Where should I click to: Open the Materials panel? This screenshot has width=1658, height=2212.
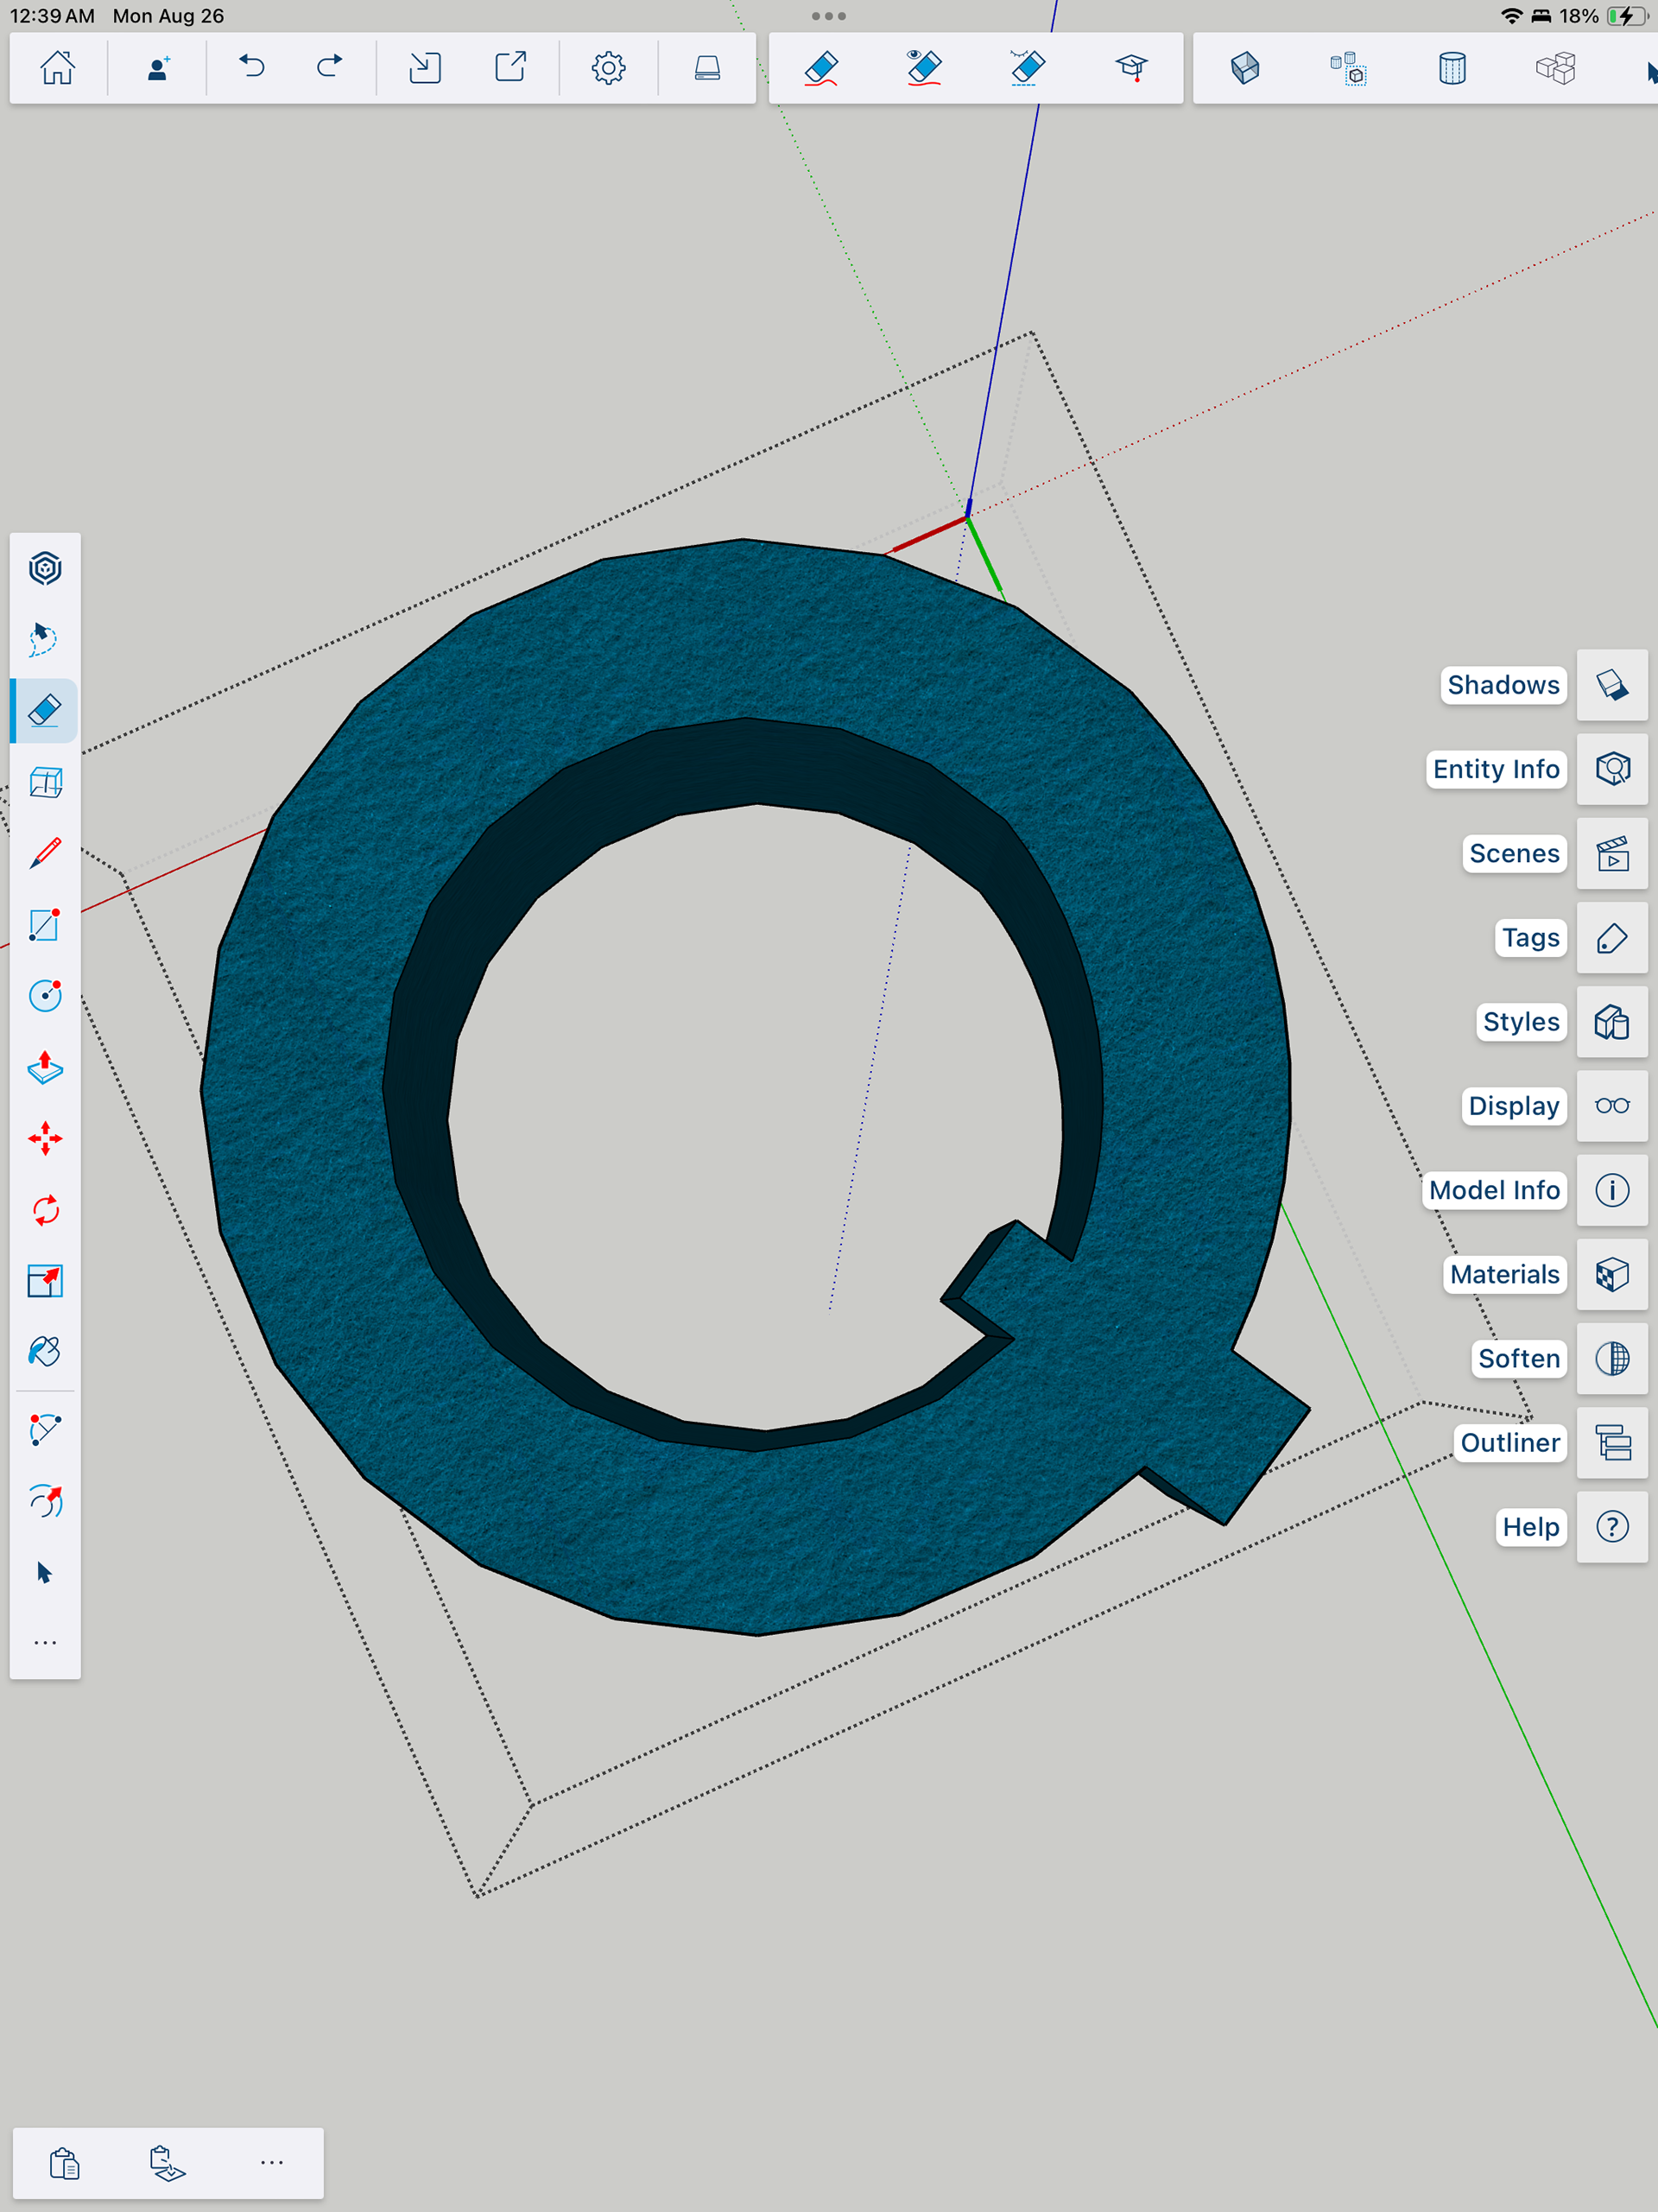click(x=1505, y=1274)
